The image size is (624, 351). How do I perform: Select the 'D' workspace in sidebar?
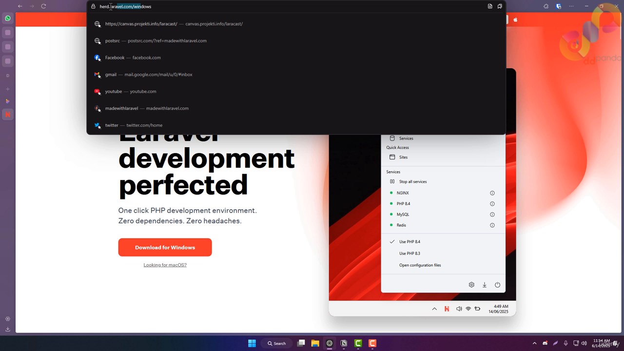(8, 76)
